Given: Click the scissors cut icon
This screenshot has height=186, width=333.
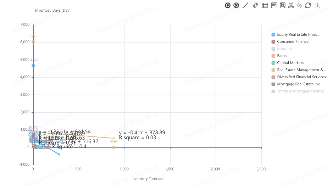Looking at the screenshot, I should [291, 5].
